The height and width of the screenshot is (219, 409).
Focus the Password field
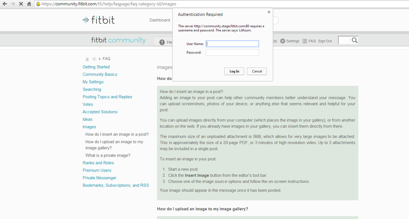(232, 53)
